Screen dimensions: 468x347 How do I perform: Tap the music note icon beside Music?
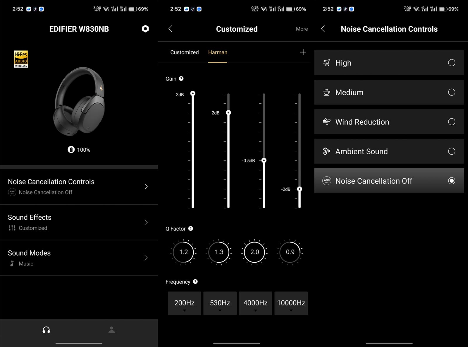tap(12, 264)
